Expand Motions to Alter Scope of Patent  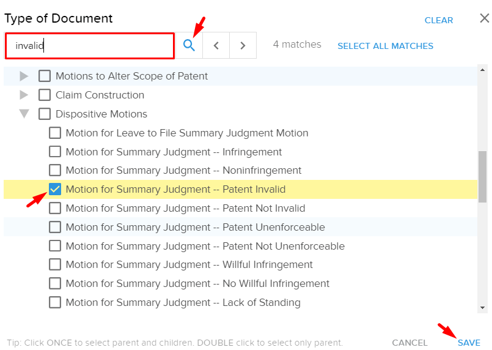coord(24,76)
